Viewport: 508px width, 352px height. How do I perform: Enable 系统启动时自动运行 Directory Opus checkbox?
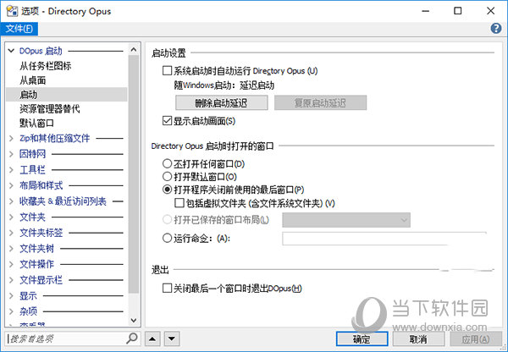point(167,70)
